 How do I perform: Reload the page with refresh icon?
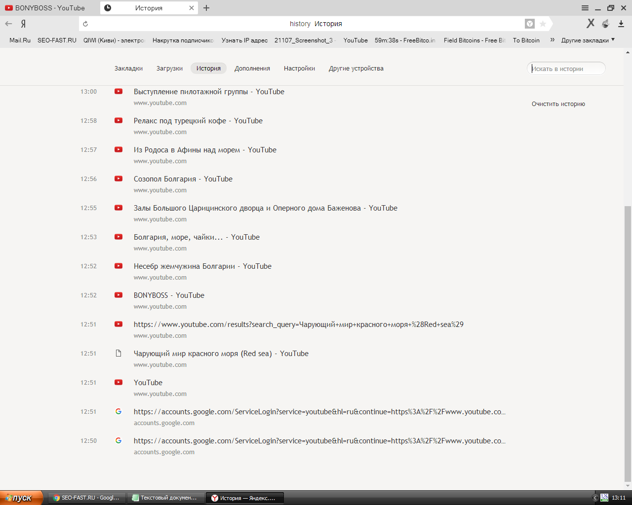(85, 24)
